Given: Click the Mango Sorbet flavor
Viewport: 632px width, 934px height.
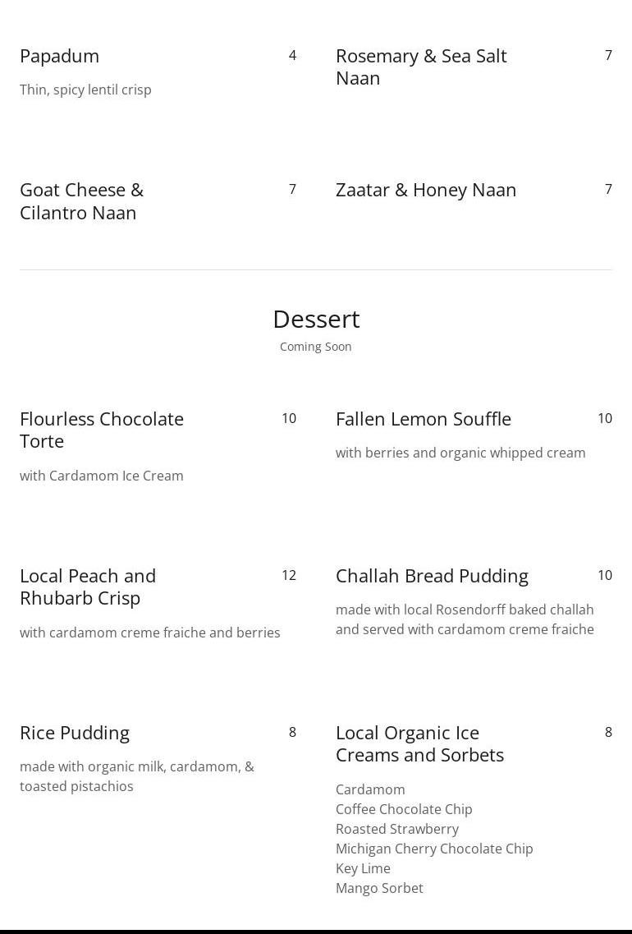Looking at the screenshot, I should 379,887.
